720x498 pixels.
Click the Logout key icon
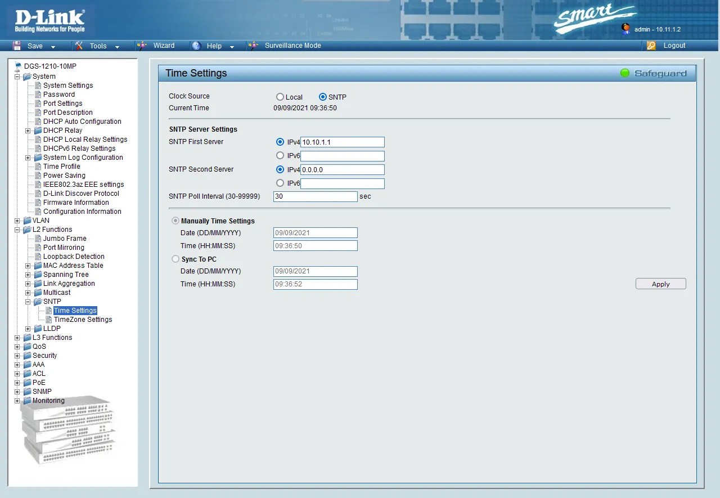point(651,46)
